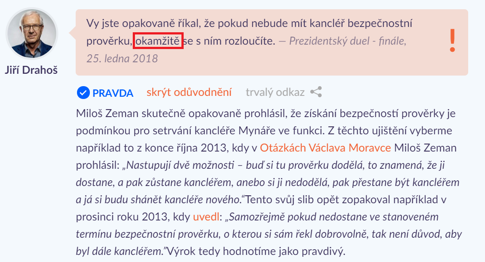This screenshot has height=262, width=485.
Task: Open Jiří Drahoš portrait photo
Action: tap(31, 34)
